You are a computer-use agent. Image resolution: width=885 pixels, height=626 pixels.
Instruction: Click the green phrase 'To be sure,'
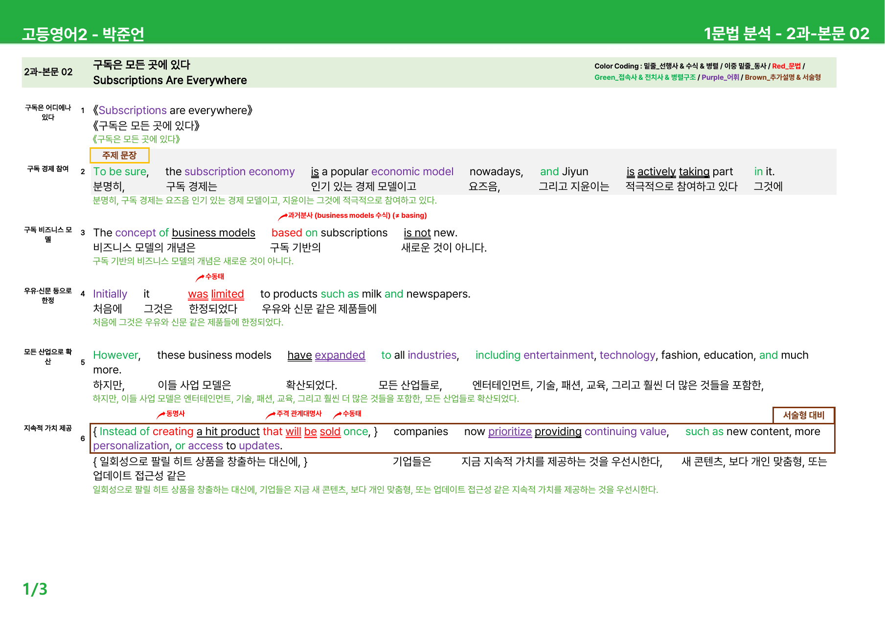point(121,172)
